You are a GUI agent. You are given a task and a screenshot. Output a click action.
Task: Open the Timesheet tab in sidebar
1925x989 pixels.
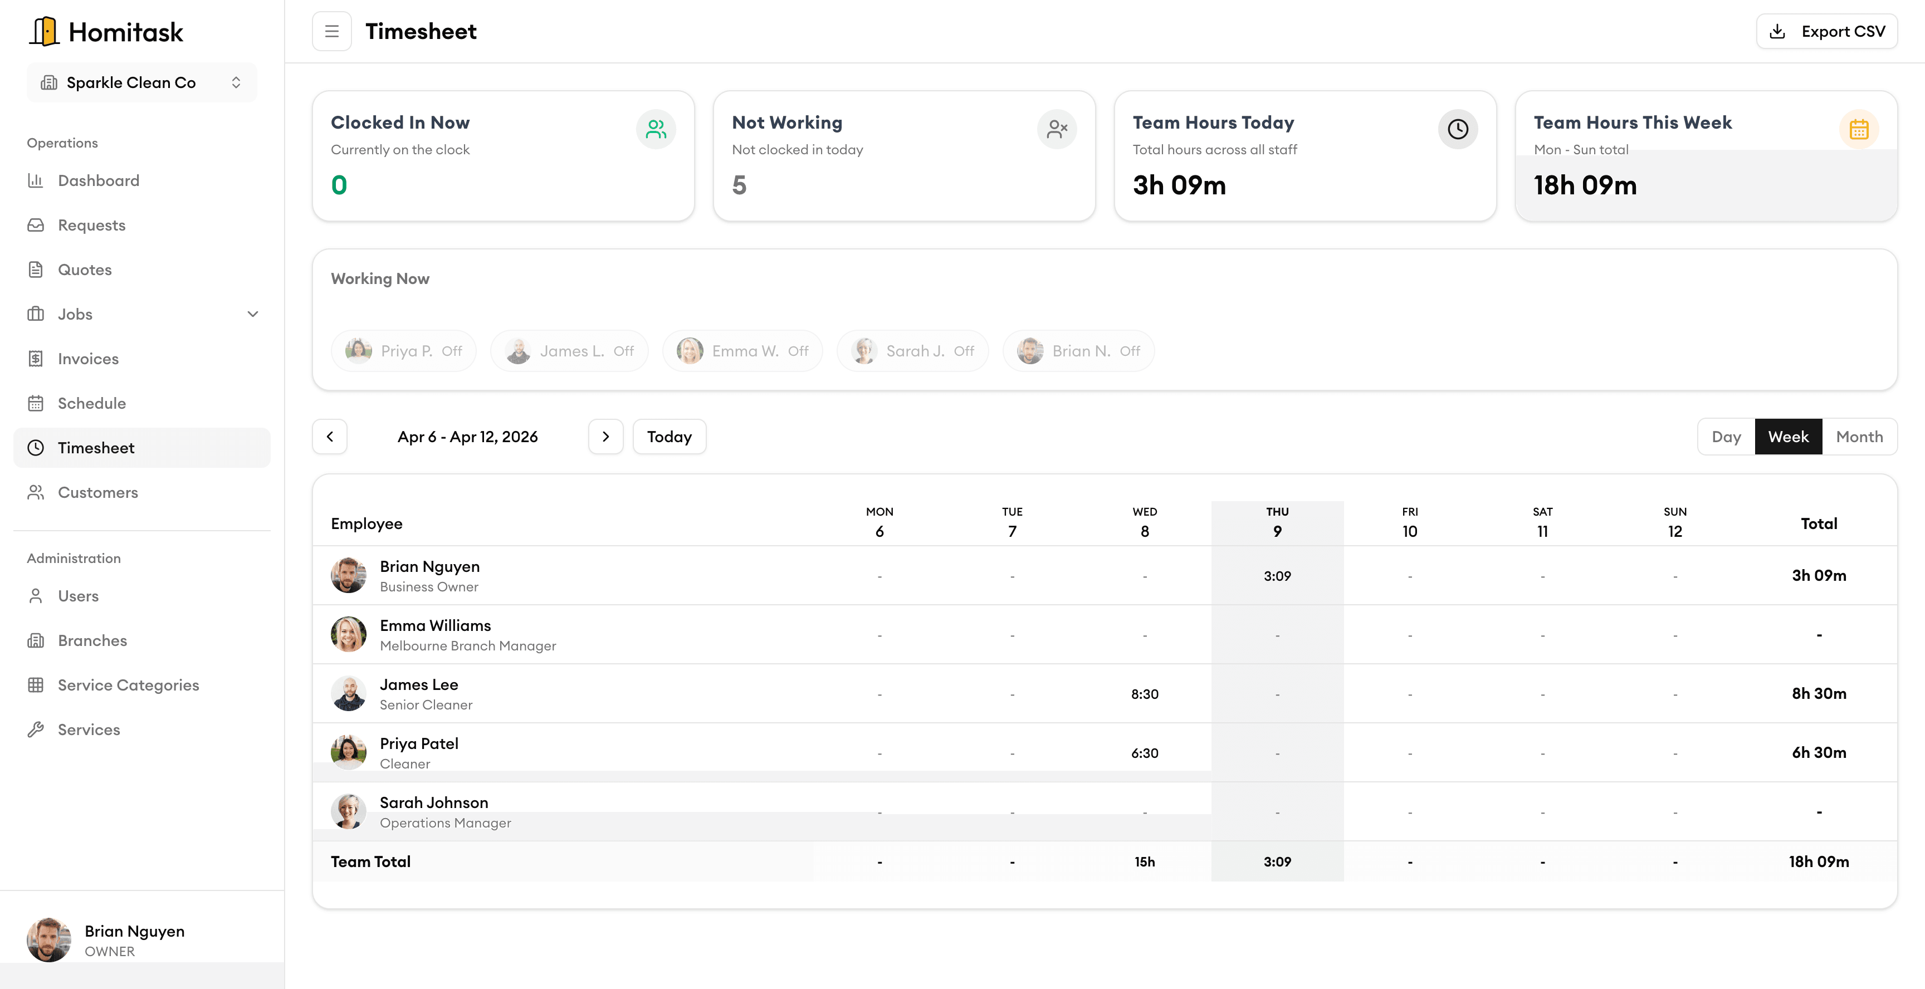pyautogui.click(x=97, y=447)
